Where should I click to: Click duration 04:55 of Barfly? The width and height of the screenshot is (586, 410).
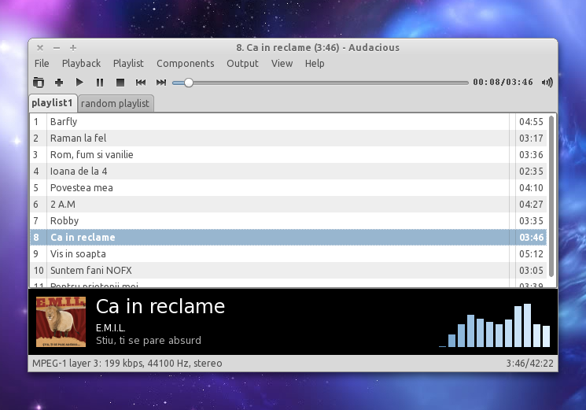pos(531,121)
